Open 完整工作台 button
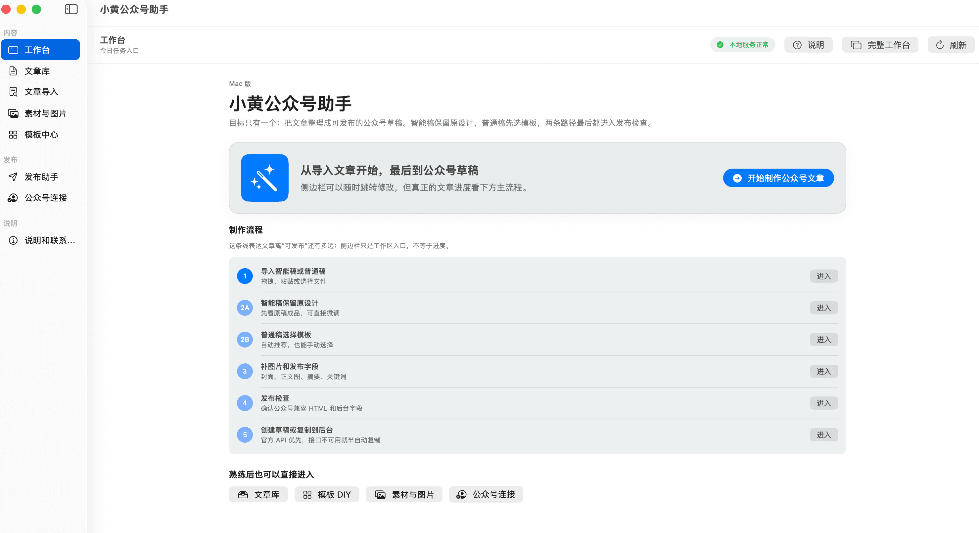 [x=880, y=45]
